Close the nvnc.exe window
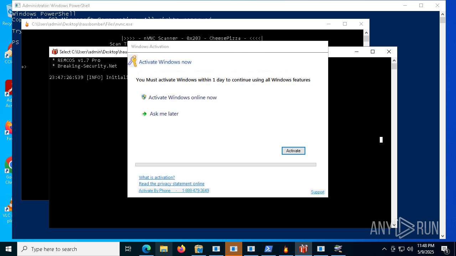 click(361, 24)
